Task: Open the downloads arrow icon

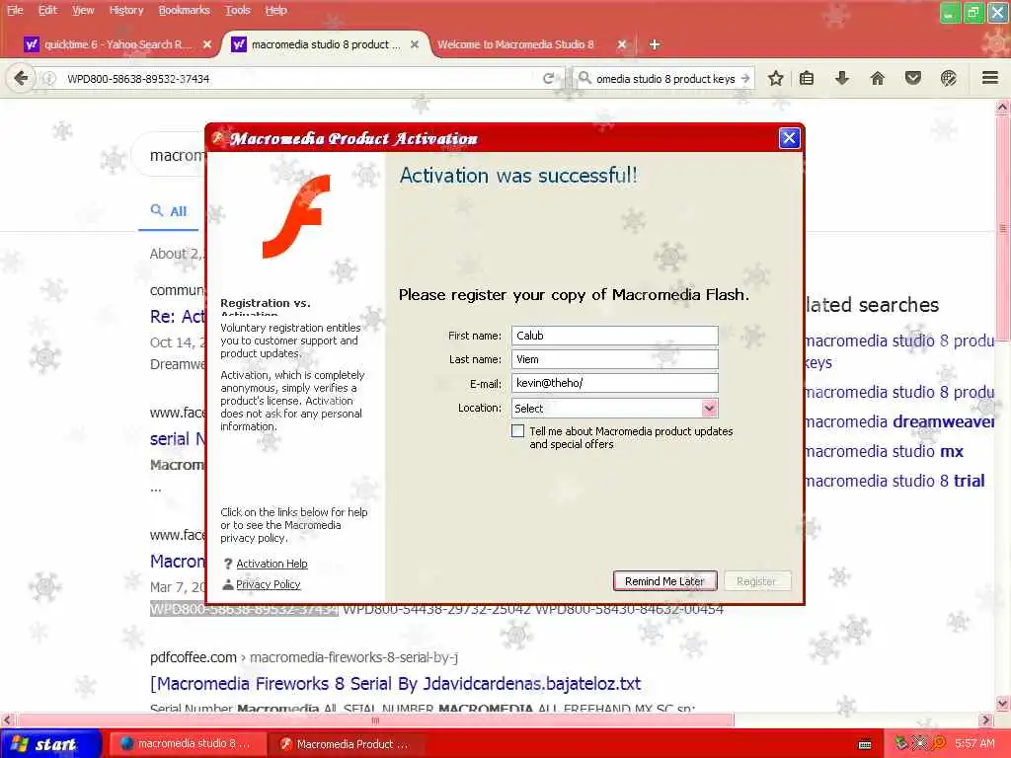Action: 841,79
